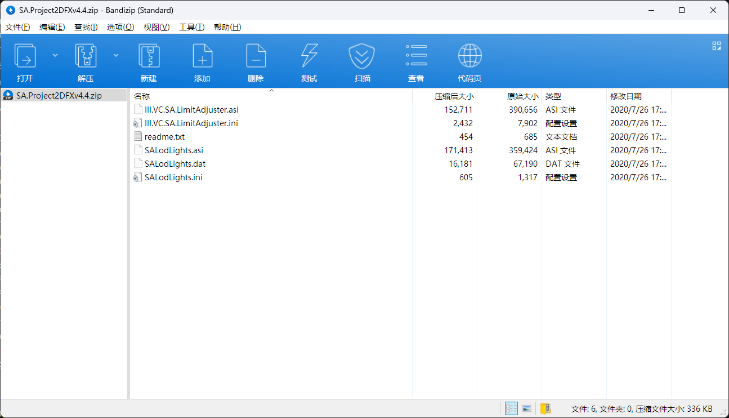Click the Add (添加) files icon

pyautogui.click(x=202, y=56)
